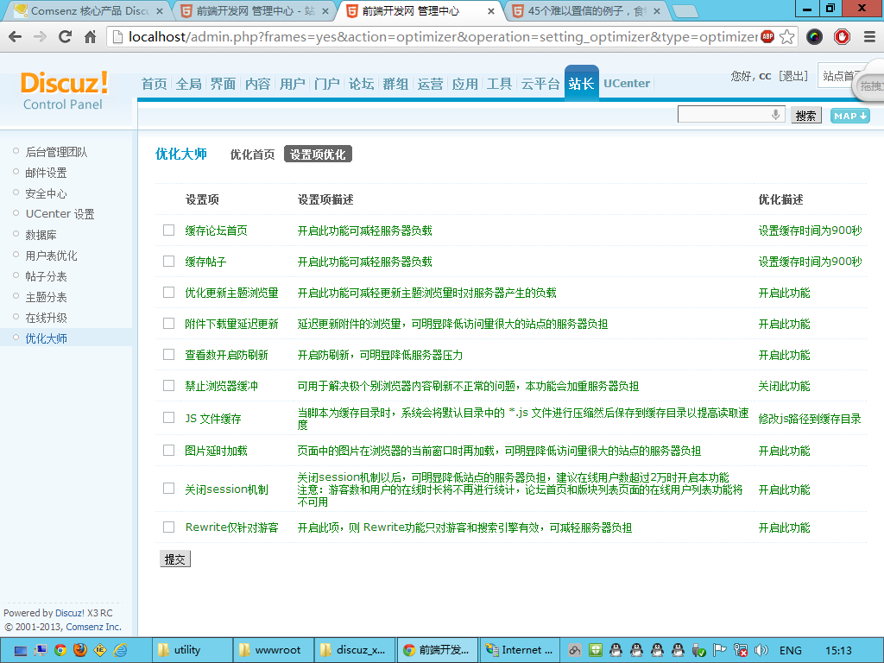Check the 缓存帖子 checkbox
The image size is (884, 663).
click(168, 261)
